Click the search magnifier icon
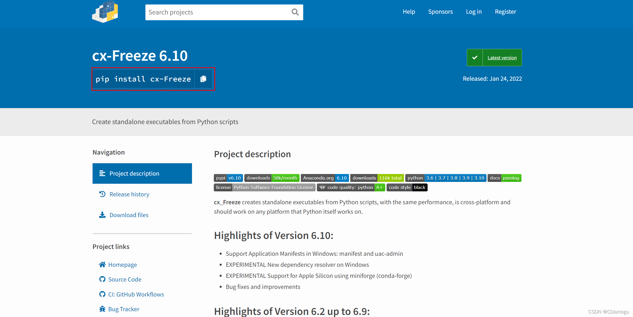The image size is (633, 317). point(295,12)
